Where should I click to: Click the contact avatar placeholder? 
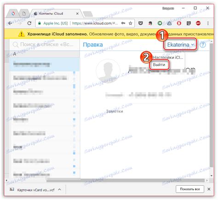tap(108, 71)
